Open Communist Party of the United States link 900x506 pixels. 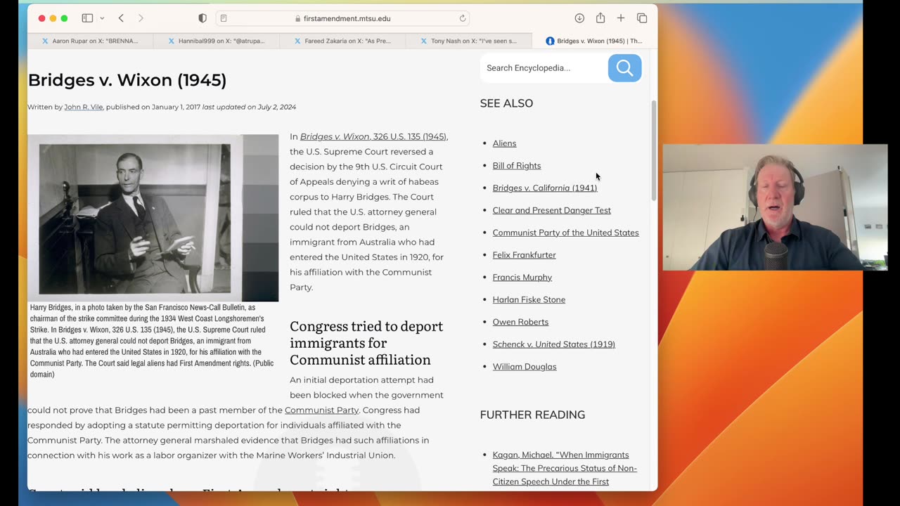(566, 233)
